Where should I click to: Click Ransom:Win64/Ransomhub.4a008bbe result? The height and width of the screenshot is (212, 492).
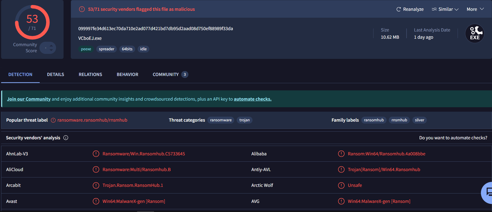[387, 154]
